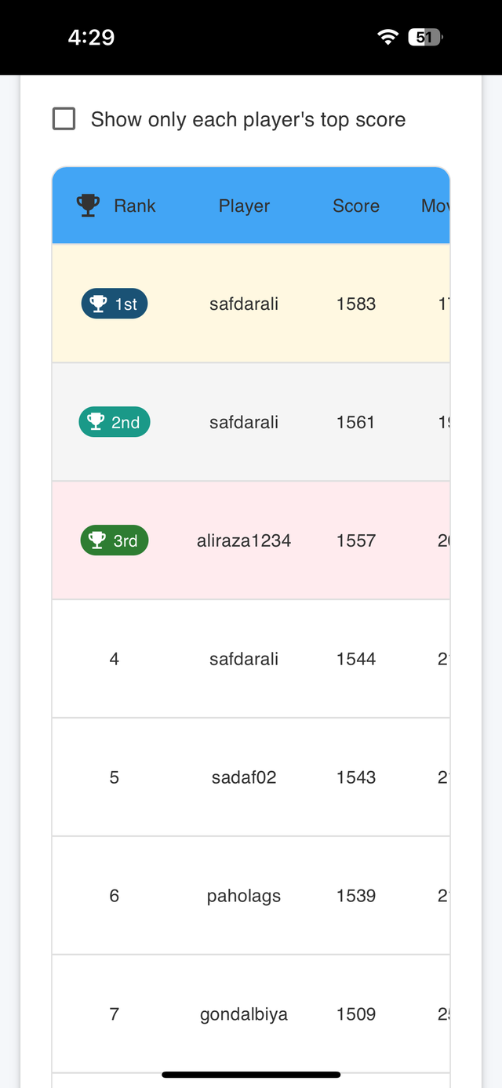Click the trophy icon in Rank header
This screenshot has width=502, height=1088.
[x=88, y=206]
